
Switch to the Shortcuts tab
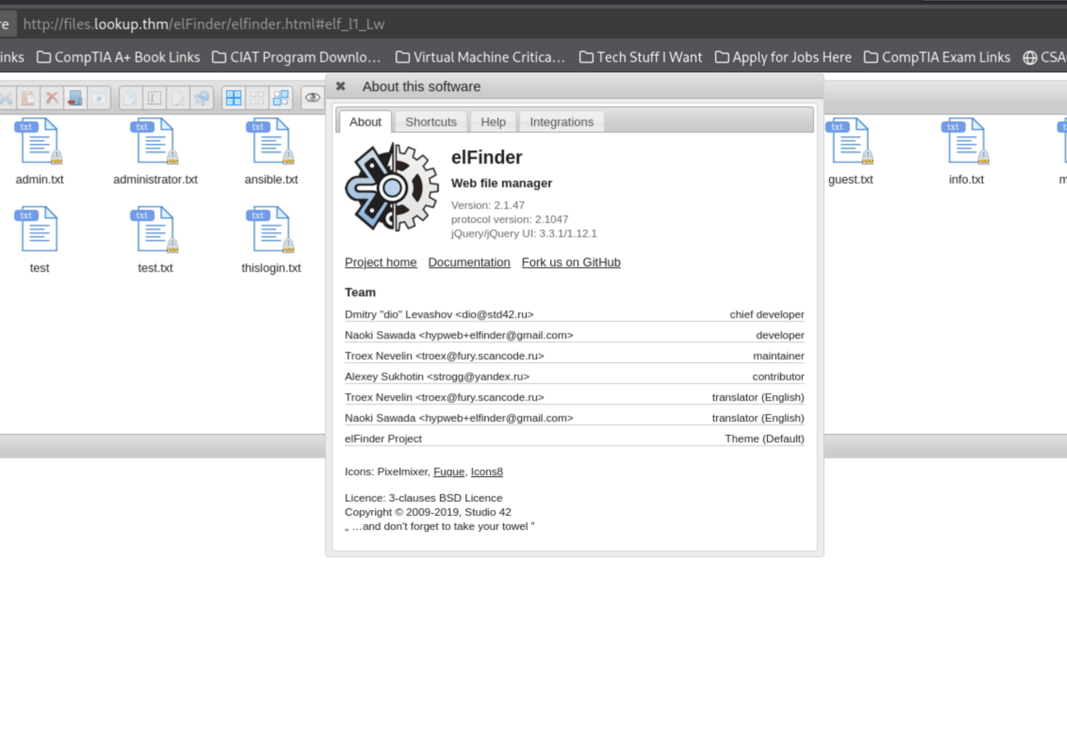[x=431, y=122]
